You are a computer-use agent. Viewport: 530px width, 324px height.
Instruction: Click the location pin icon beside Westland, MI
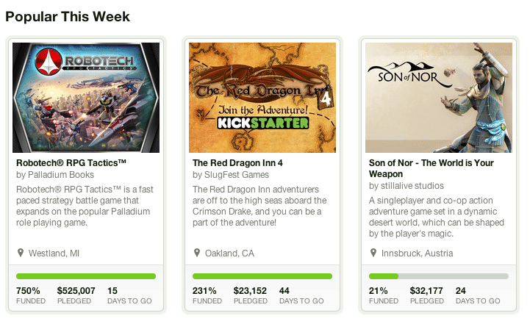coord(21,253)
